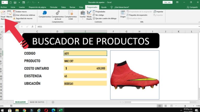Open the Datos tab
Screen dimensions: 200x112
coord(63,7)
